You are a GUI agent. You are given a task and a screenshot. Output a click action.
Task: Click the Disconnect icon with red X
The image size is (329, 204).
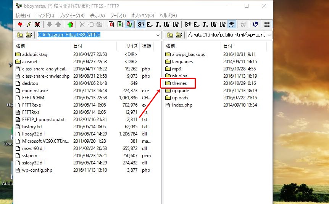[x=37, y=24]
